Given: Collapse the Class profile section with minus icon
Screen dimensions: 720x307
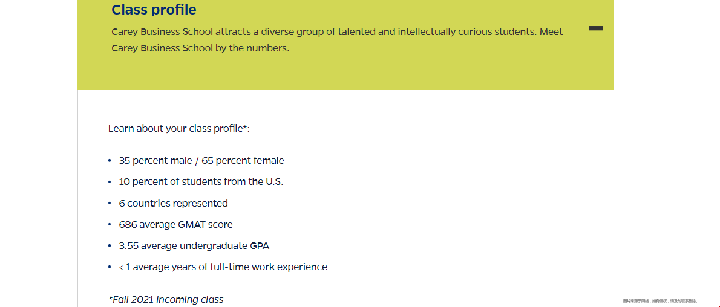Looking at the screenshot, I should (596, 28).
